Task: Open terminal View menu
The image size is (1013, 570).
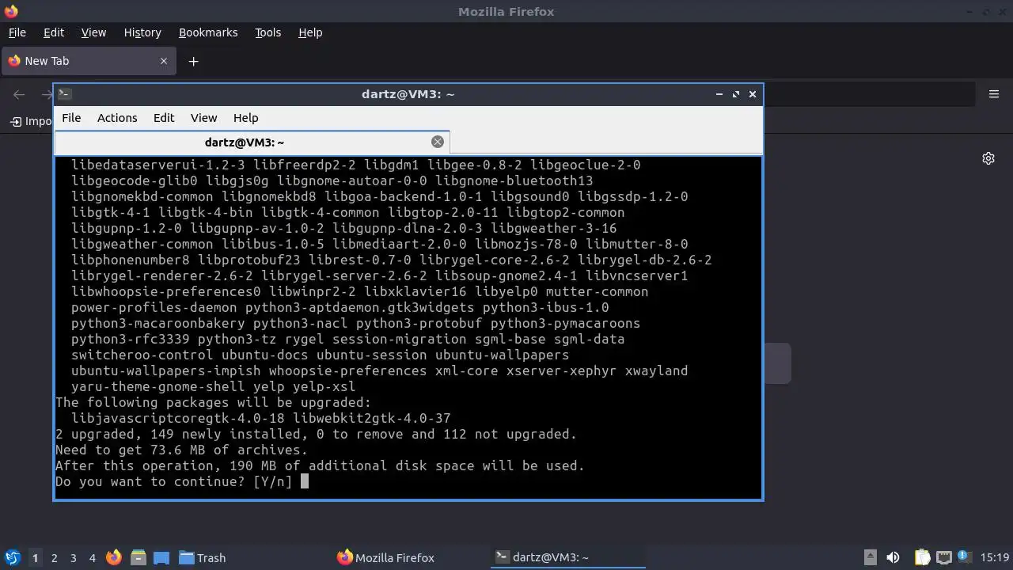Action: click(x=203, y=118)
